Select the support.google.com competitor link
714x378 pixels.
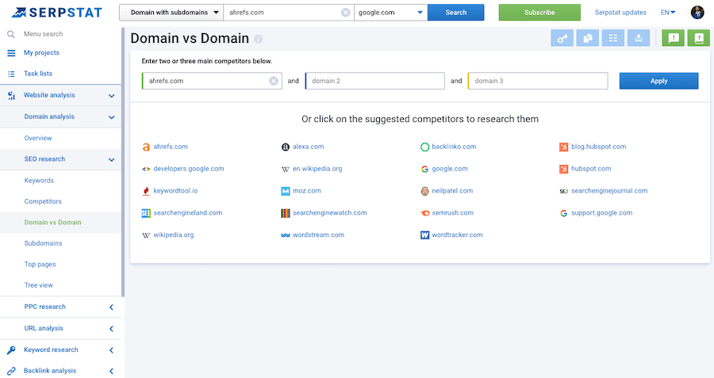(x=601, y=213)
